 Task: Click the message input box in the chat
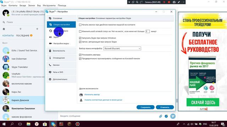coord(108,116)
